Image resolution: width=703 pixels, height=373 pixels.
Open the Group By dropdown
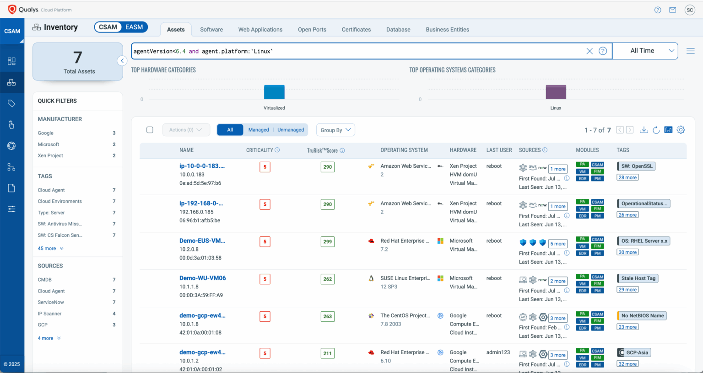click(335, 130)
